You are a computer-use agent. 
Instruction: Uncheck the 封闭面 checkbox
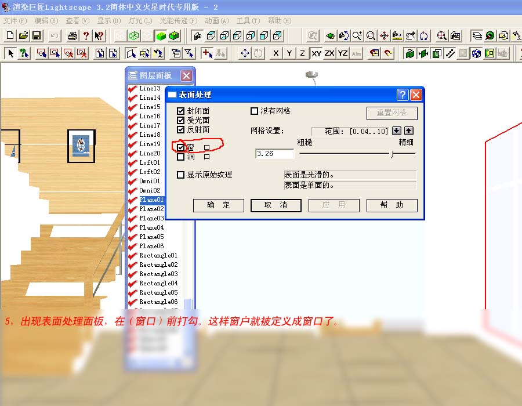[x=180, y=111]
